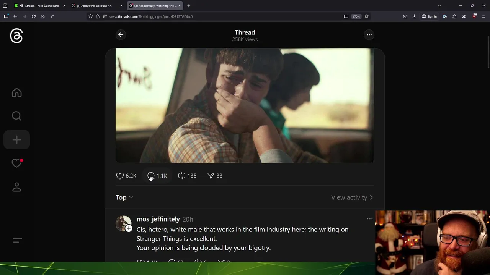Open Search from the Threads sidebar

(x=16, y=116)
